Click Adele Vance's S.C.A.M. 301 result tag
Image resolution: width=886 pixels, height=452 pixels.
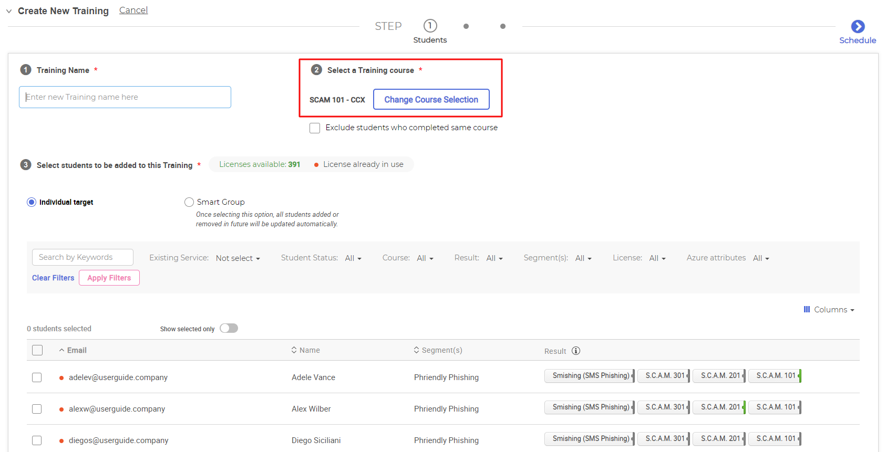point(664,376)
